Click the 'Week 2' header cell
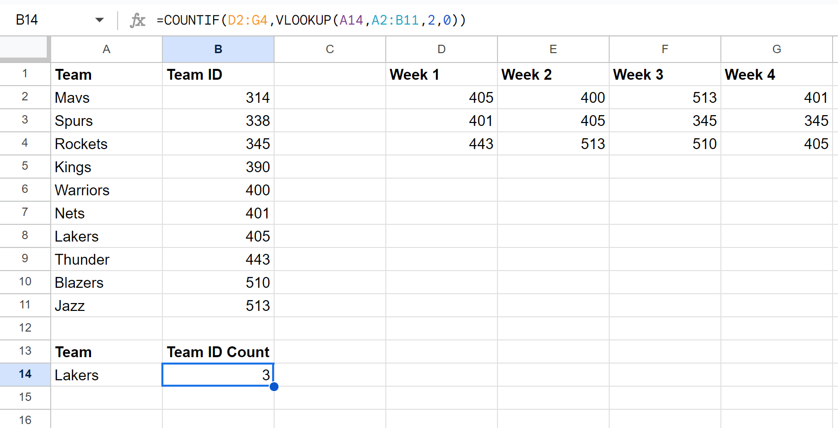The height and width of the screenshot is (428, 838). tap(553, 74)
